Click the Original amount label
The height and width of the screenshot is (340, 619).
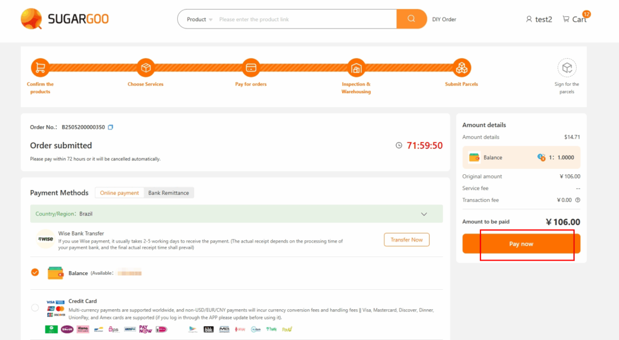482,177
